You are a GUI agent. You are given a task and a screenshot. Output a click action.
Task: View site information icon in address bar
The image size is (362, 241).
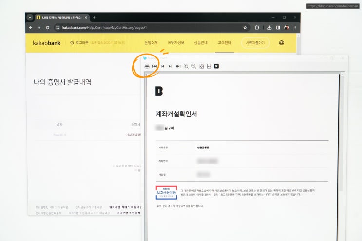(57, 27)
